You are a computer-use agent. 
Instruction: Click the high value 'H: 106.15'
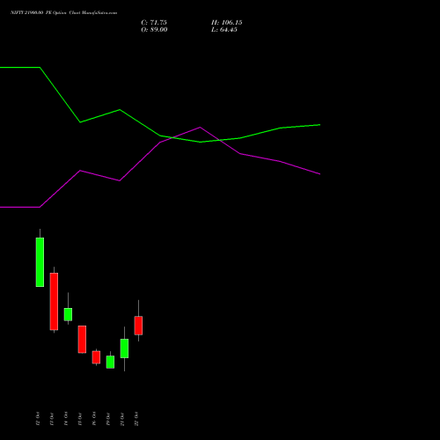(x=227, y=23)
